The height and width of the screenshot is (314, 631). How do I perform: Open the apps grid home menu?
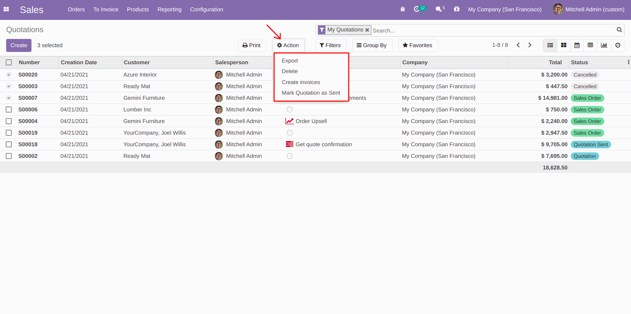tap(6, 9)
